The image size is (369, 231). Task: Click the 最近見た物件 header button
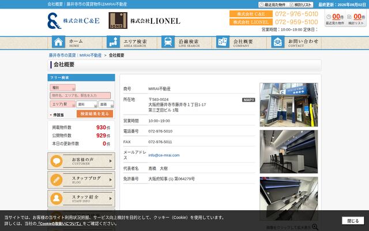273,5
